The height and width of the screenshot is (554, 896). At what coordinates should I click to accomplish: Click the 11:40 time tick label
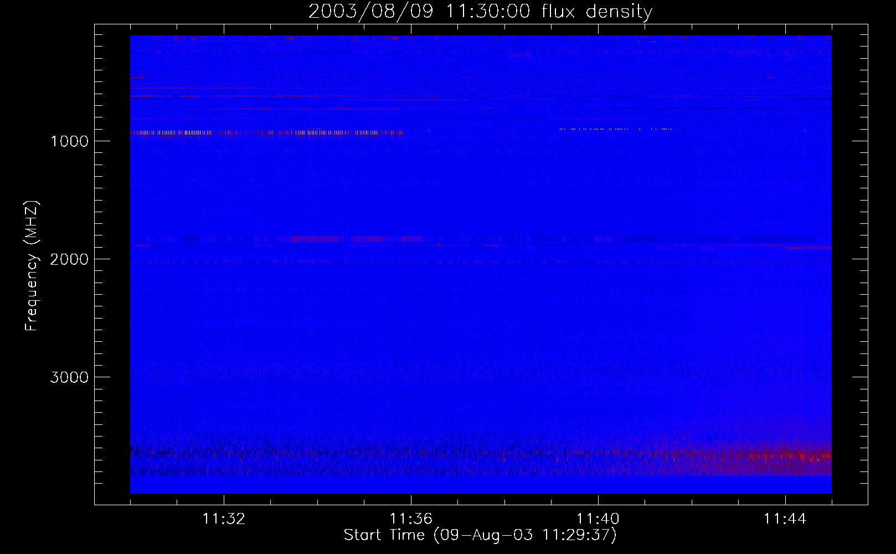[x=598, y=519]
